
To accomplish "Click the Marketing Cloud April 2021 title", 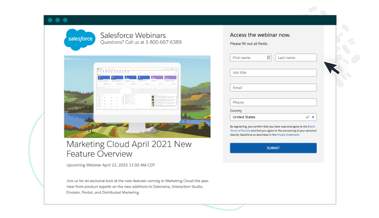I will 129,149.
